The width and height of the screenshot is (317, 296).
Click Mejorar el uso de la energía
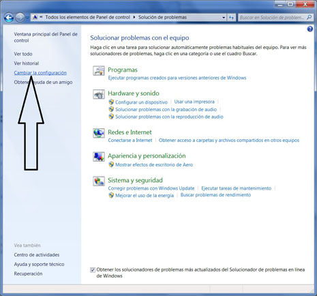(x=145, y=196)
